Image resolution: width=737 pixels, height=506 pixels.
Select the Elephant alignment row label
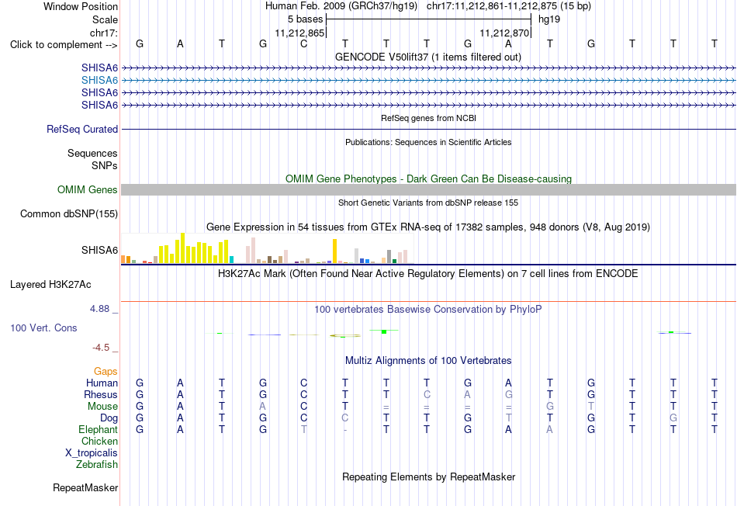(98, 429)
